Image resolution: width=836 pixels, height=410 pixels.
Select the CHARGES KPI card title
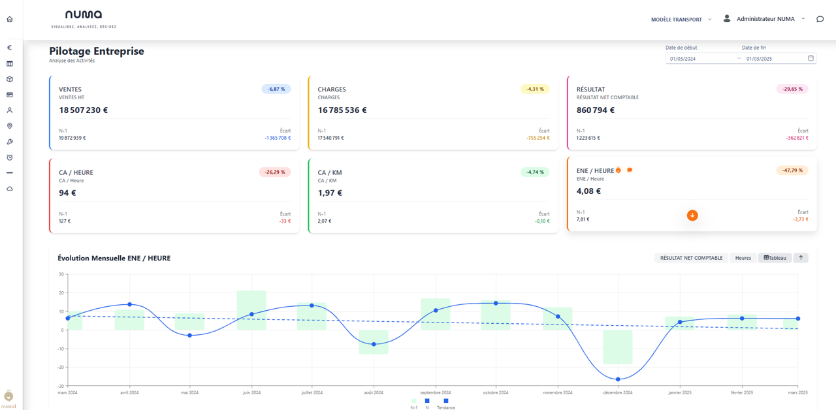(x=332, y=89)
